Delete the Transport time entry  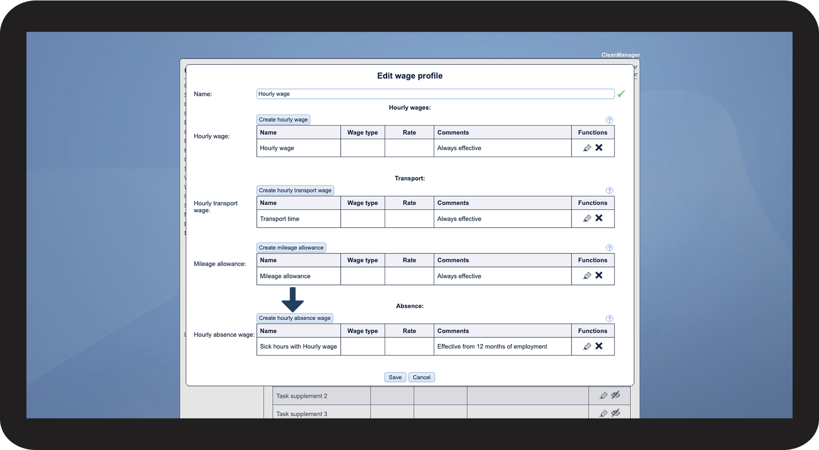[599, 218]
